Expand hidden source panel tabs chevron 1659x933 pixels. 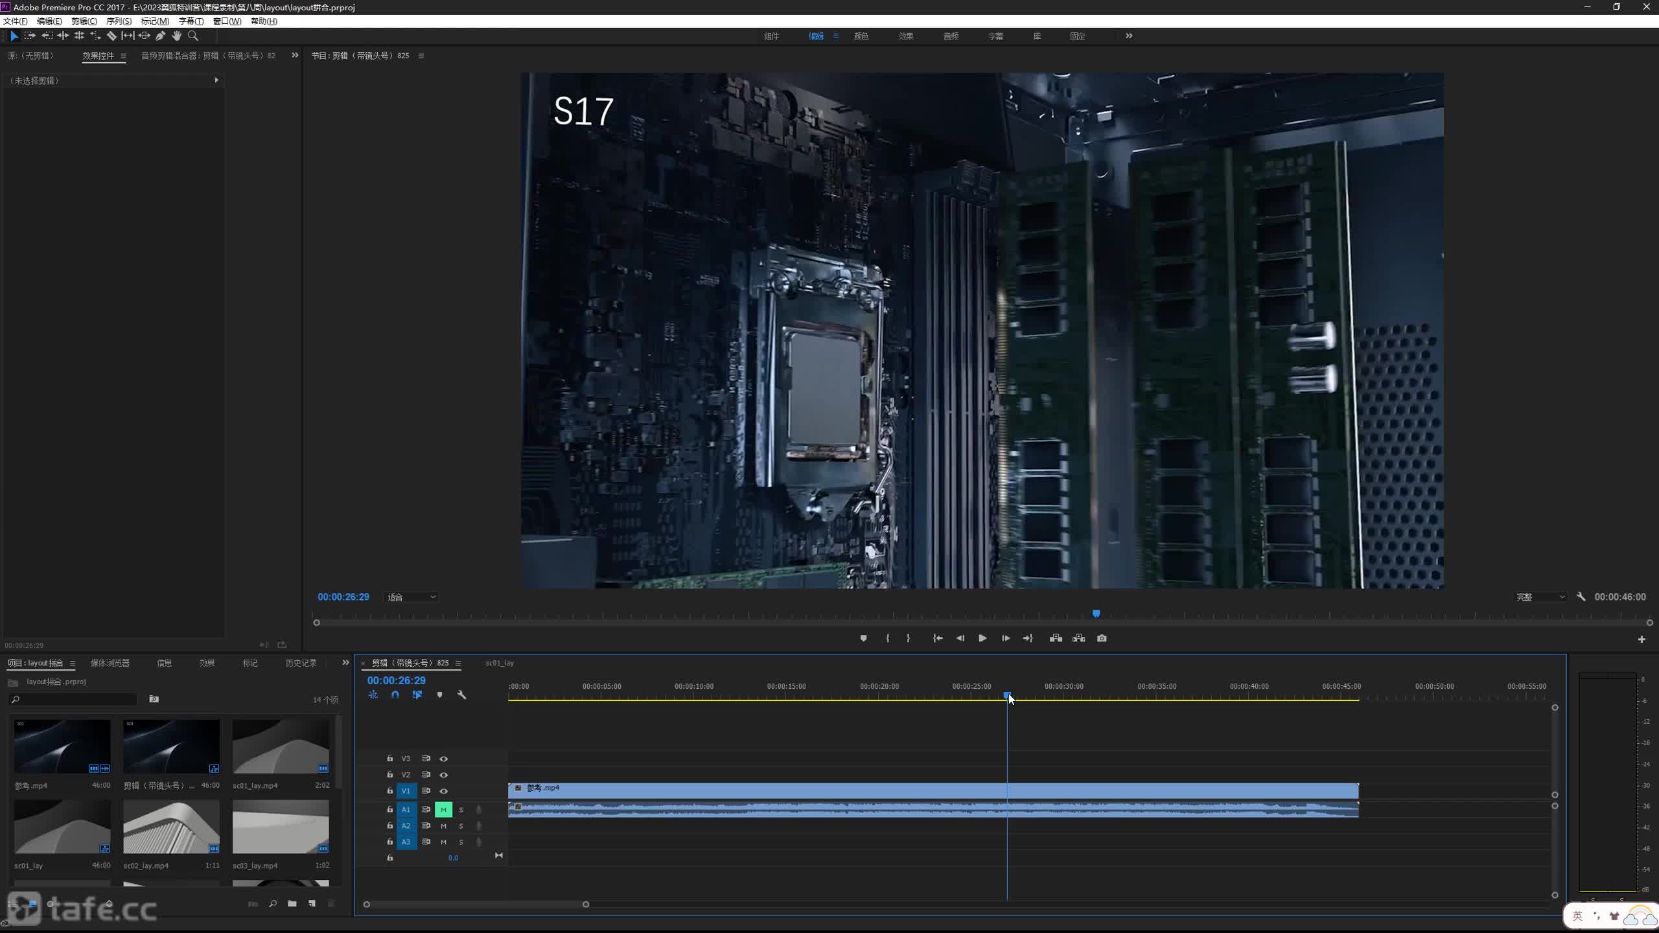295,56
